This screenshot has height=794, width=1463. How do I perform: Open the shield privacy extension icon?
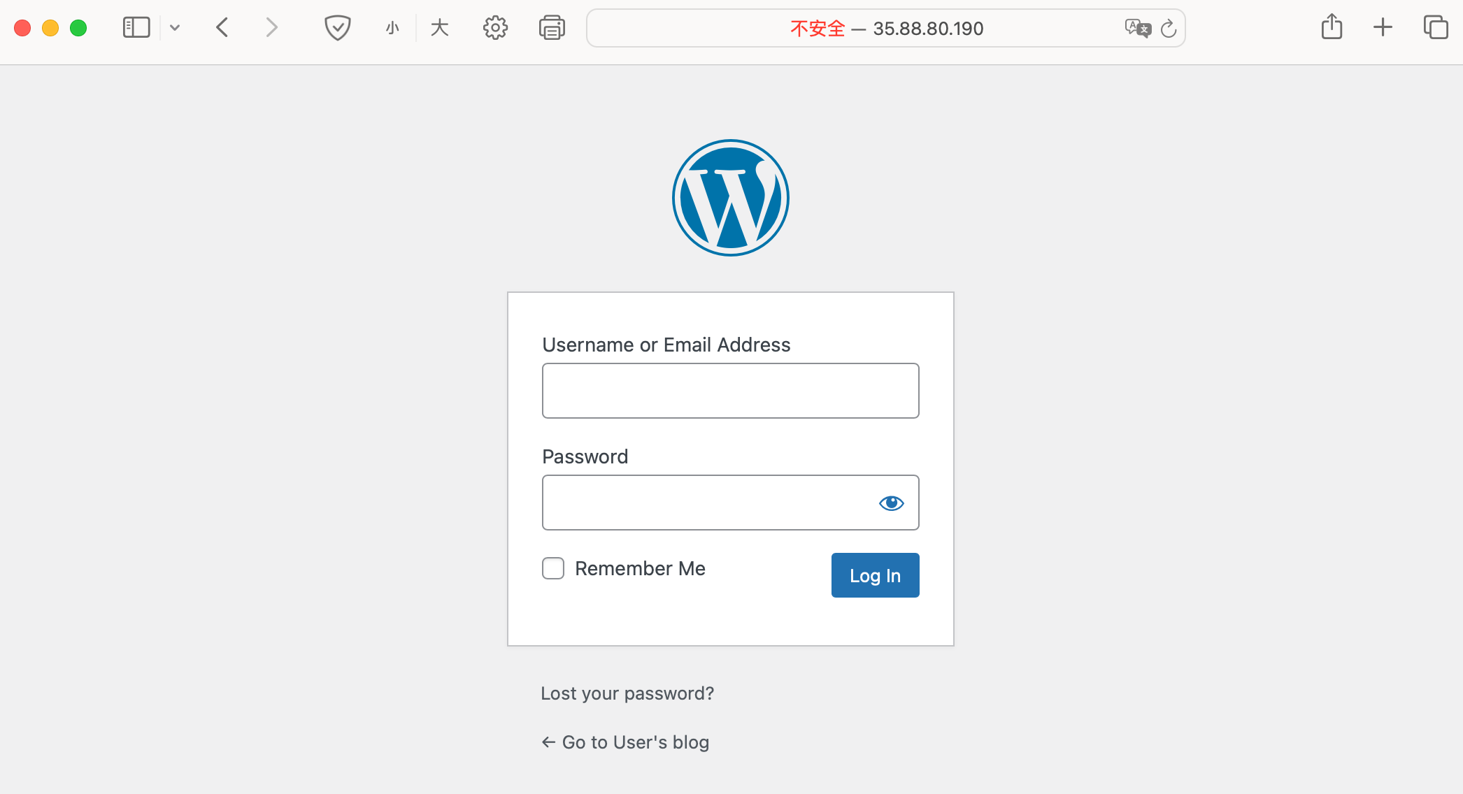337,28
